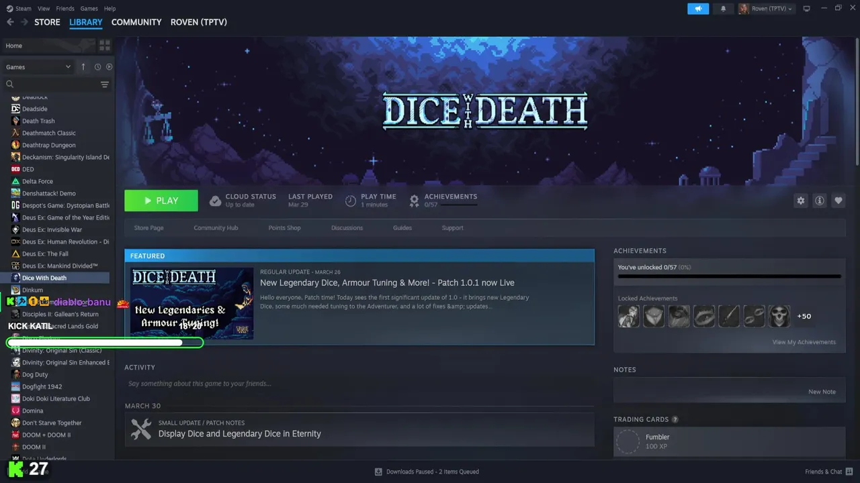Open the featured patch news thumbnail

point(192,303)
